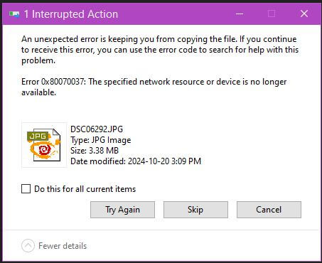Skip the file DSC06292.JPG
Viewport: 322px width, 263px height.
pos(195,210)
